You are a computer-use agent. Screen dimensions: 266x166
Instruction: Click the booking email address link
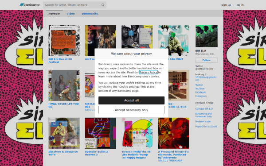[x=206, y=79]
